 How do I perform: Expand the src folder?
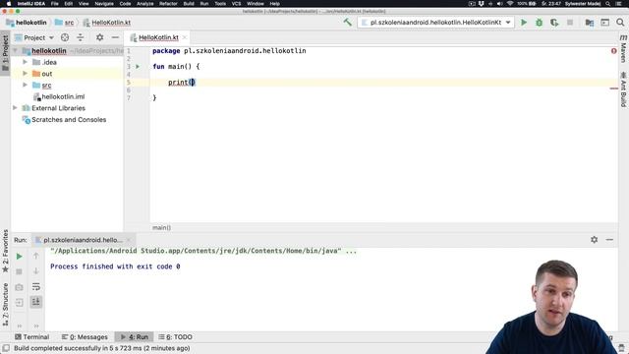tap(25, 86)
